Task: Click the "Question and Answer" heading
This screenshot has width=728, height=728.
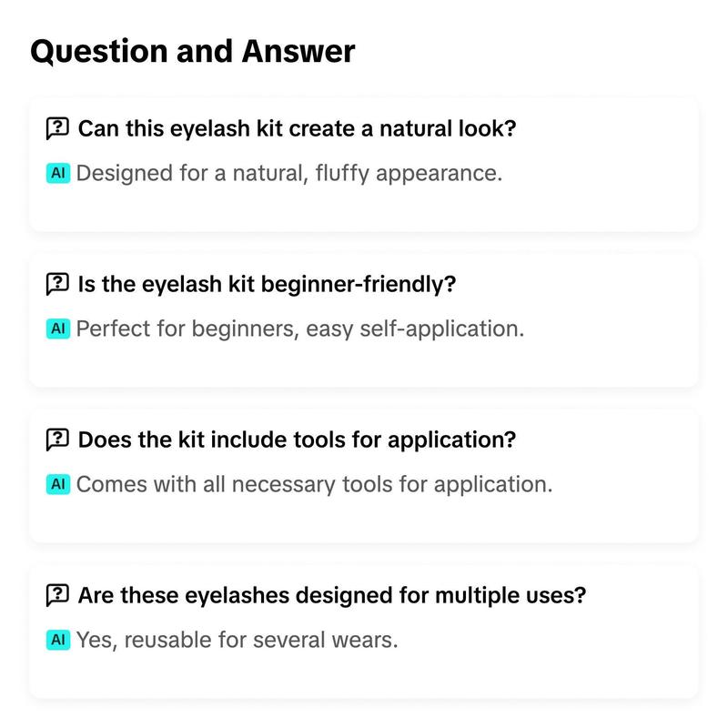Action: [192, 51]
